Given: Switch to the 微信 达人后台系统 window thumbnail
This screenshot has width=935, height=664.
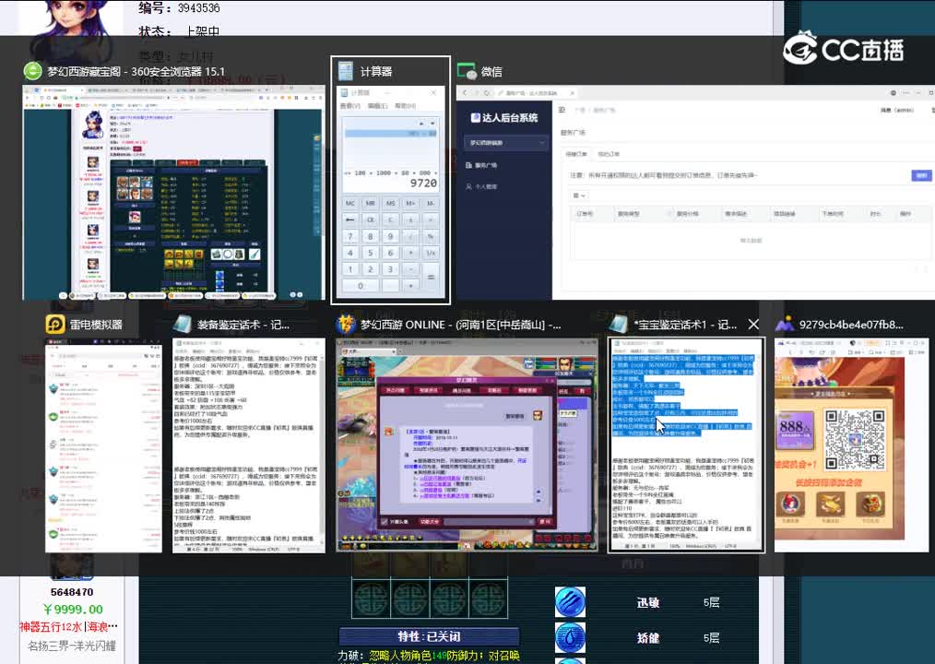Looking at the screenshot, I should pyautogui.click(x=695, y=192).
